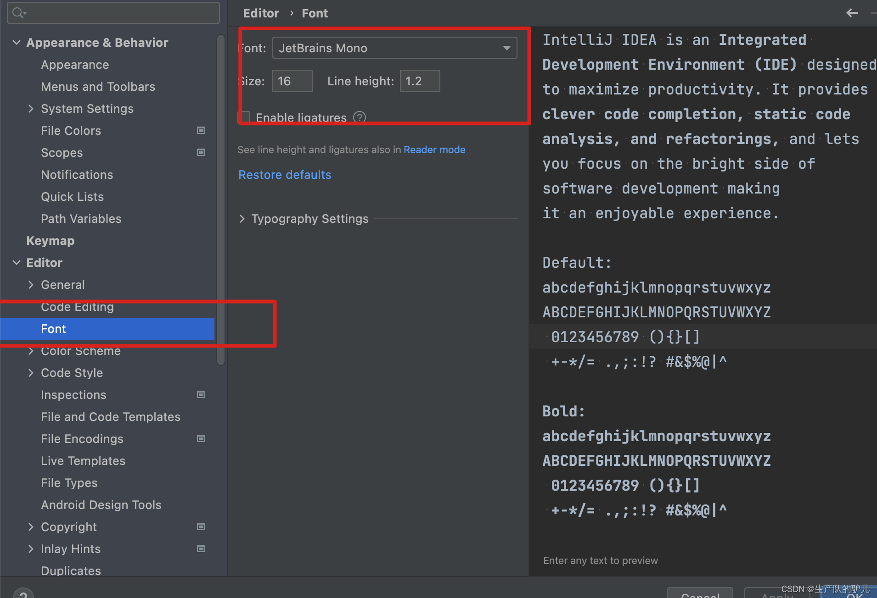Image resolution: width=877 pixels, height=598 pixels.
Task: Open File Encodings settings
Action: tap(82, 439)
